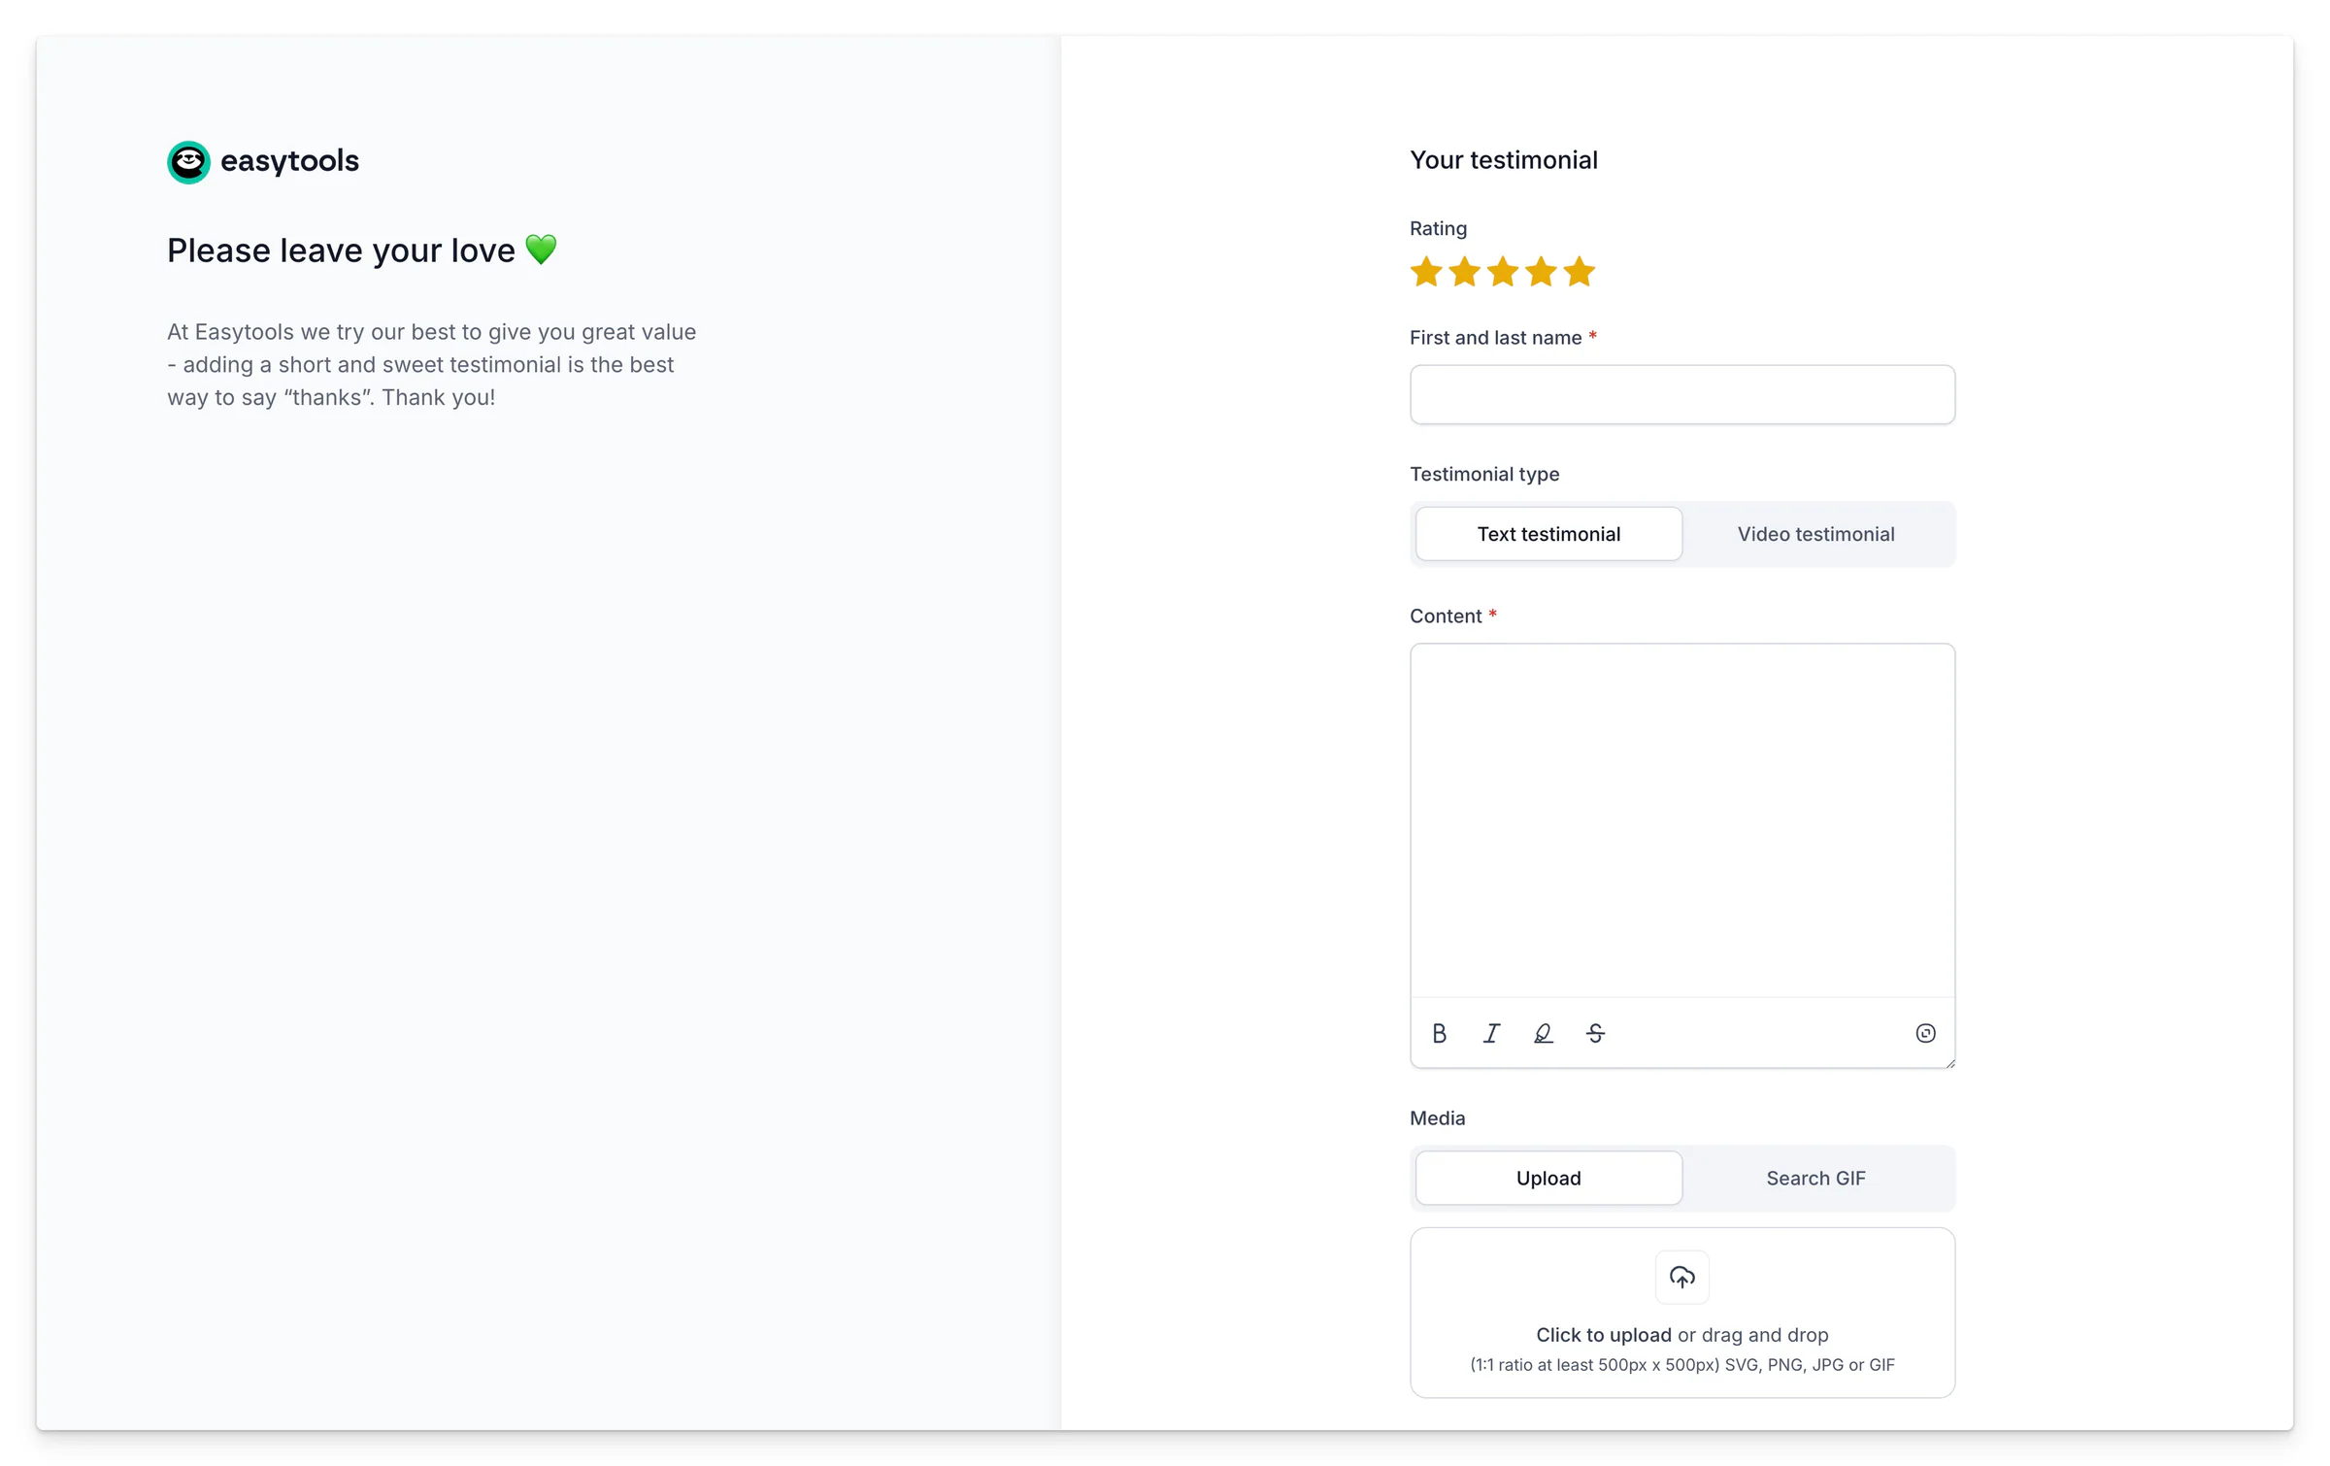
Task: Click inside the Content text area
Action: (1681, 820)
